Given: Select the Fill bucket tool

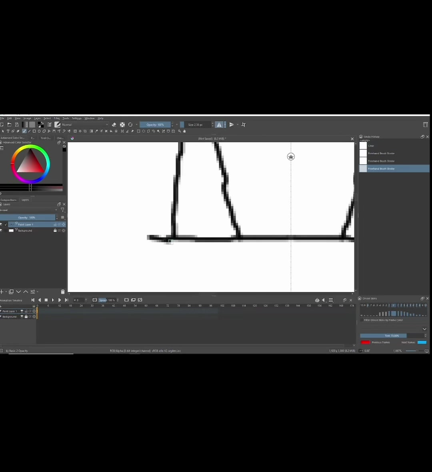Looking at the screenshot, I should [111, 131].
